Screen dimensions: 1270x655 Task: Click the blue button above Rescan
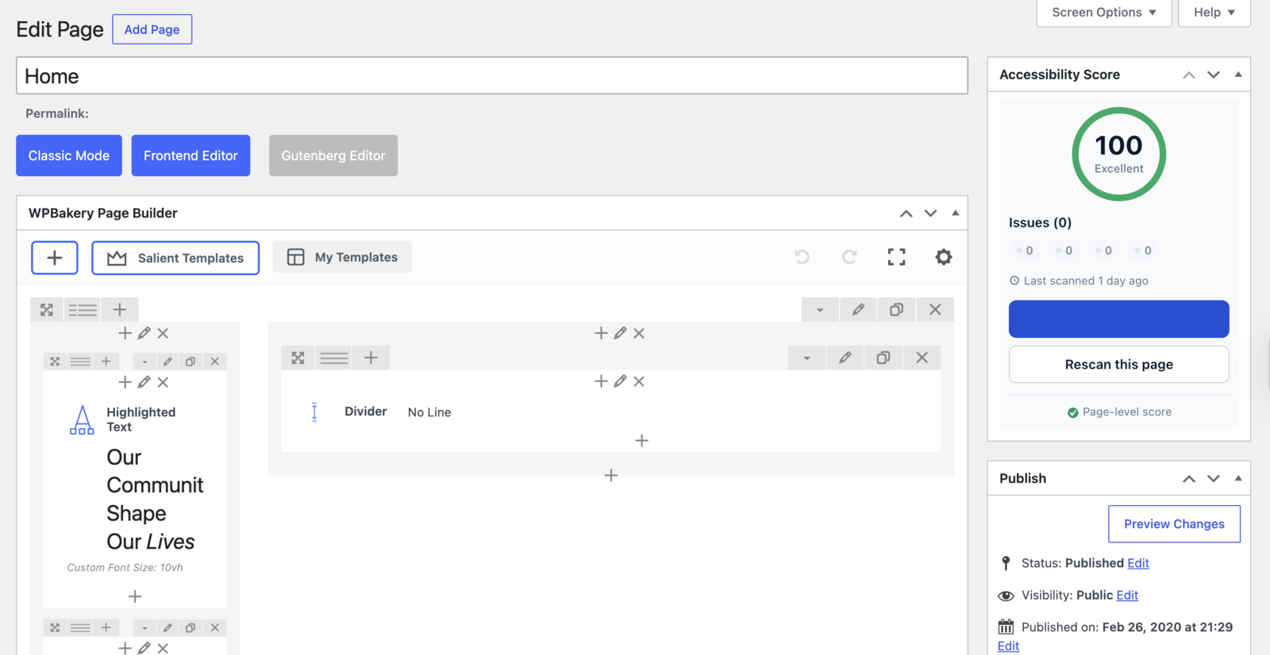click(1119, 319)
